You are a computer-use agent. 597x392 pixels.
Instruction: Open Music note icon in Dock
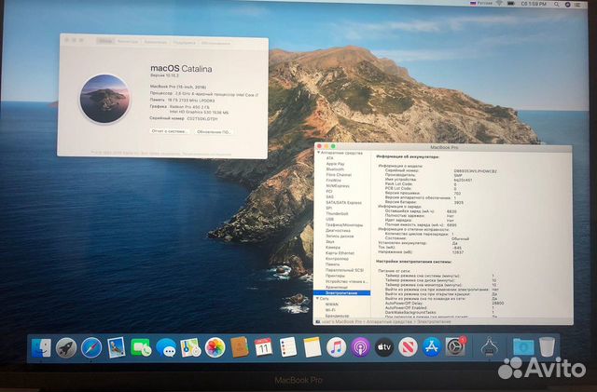[336, 347]
